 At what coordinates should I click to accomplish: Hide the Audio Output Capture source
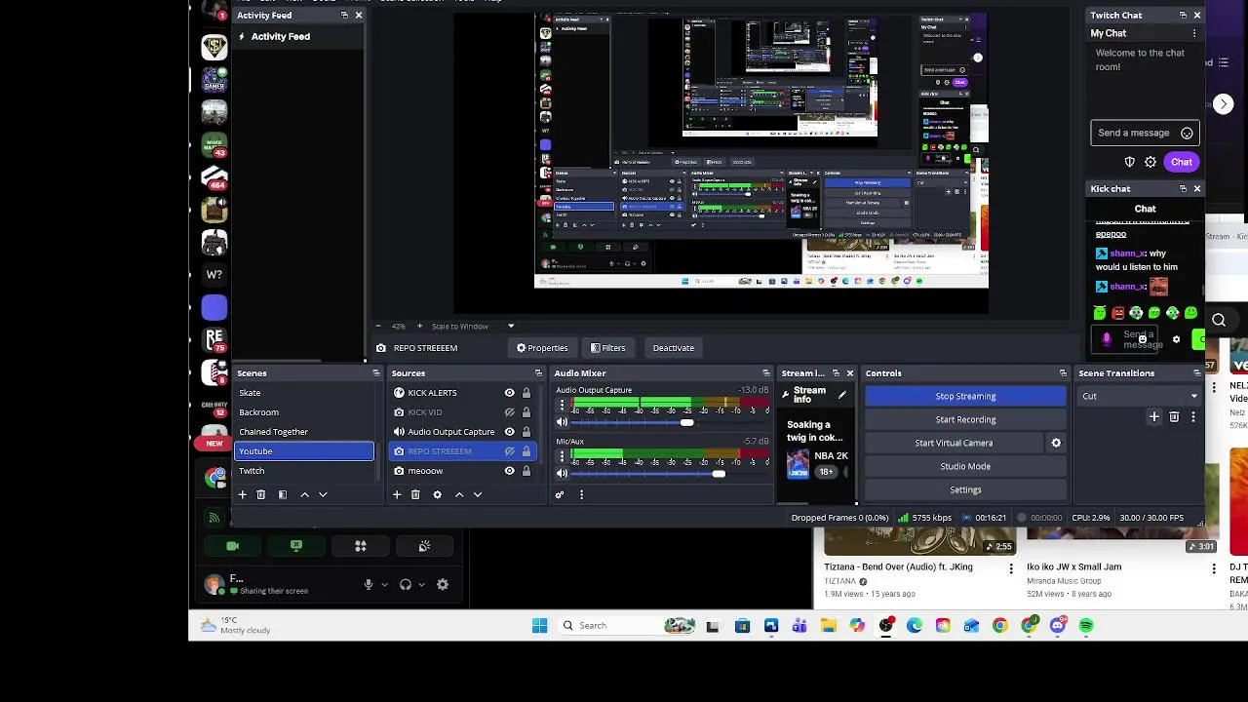[x=509, y=432]
